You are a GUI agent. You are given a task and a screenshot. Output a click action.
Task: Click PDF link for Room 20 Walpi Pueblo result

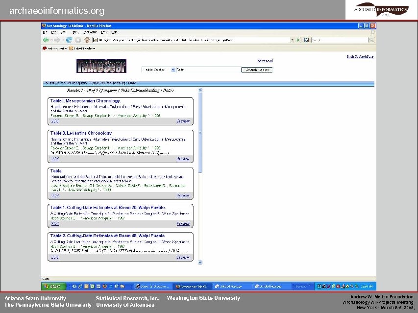click(55, 223)
